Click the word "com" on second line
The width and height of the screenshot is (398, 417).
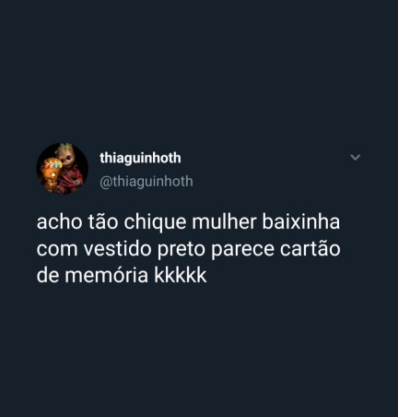pyautogui.click(x=57, y=250)
